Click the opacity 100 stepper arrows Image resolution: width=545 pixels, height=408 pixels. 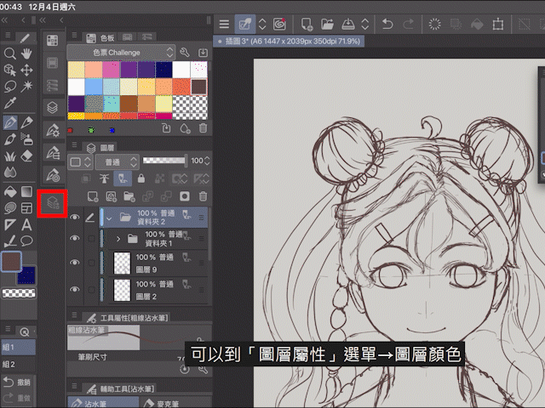[207, 161]
